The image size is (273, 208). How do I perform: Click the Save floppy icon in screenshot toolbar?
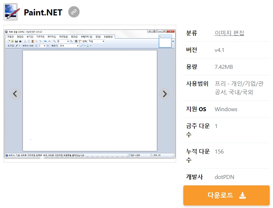coord(17,41)
